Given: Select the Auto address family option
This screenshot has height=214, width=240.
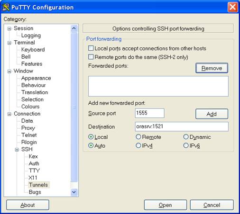Looking at the screenshot, I should [x=91, y=145].
